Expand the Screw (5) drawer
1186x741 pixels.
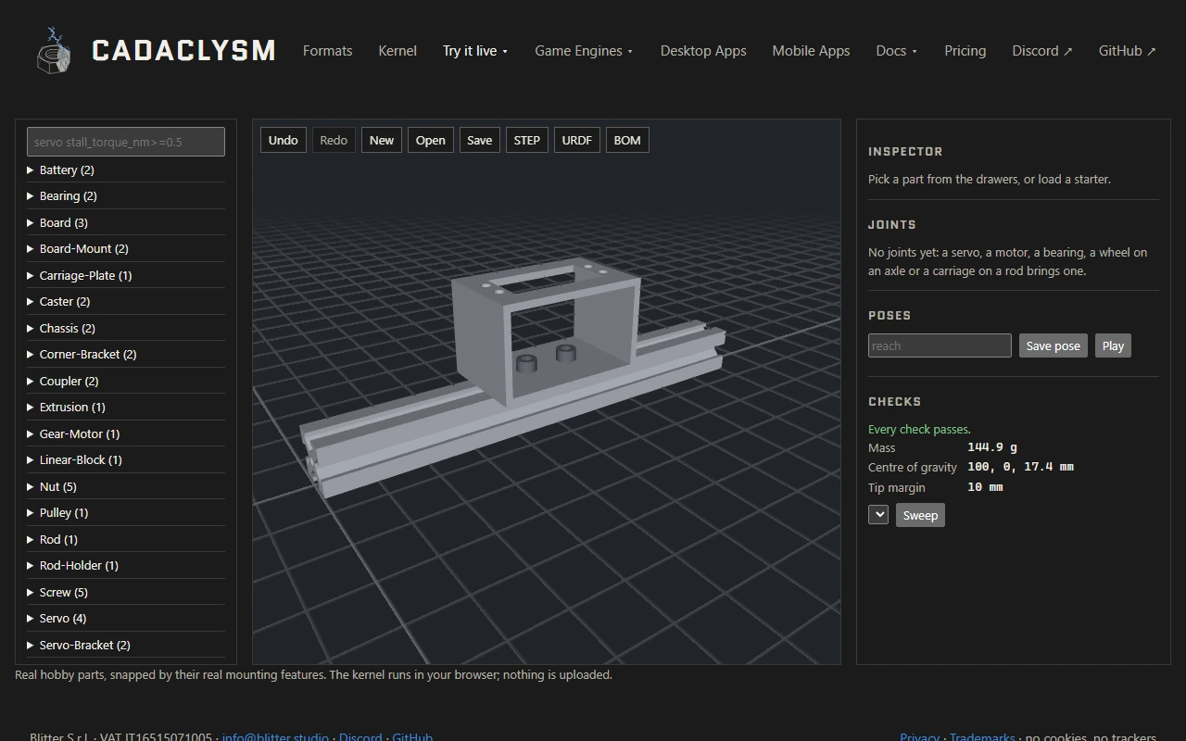pyautogui.click(x=126, y=592)
